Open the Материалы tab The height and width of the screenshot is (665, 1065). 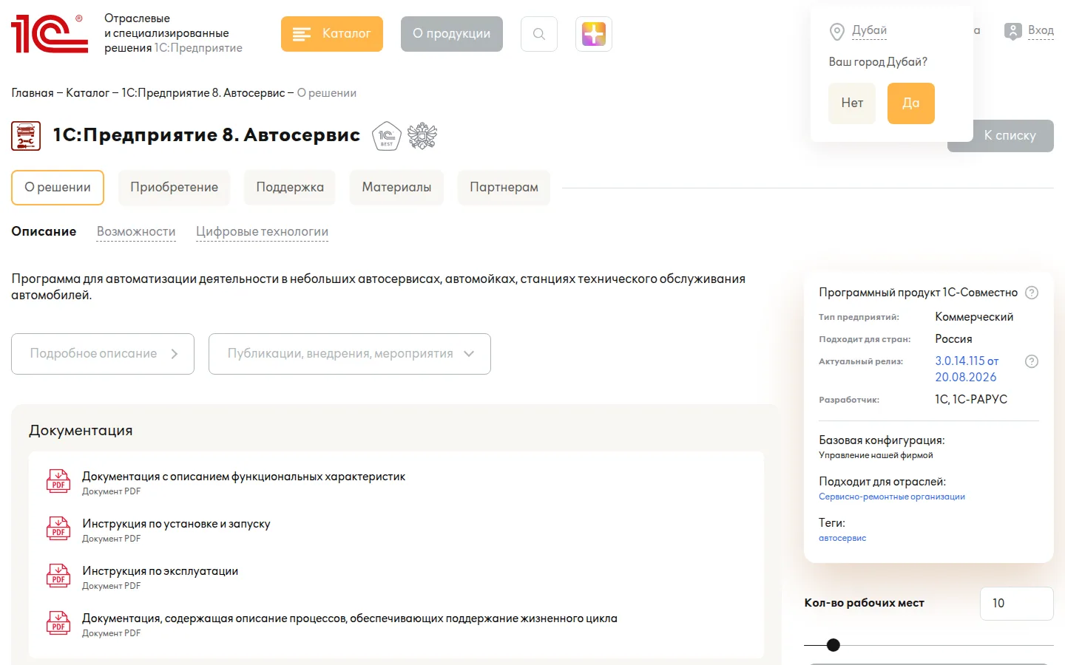point(396,188)
